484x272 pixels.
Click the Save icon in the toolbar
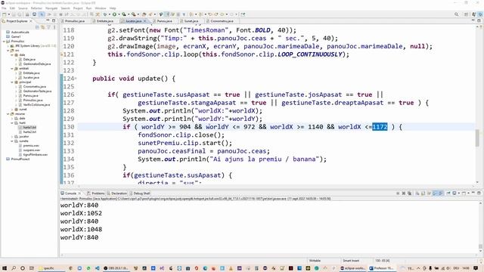[14, 14]
